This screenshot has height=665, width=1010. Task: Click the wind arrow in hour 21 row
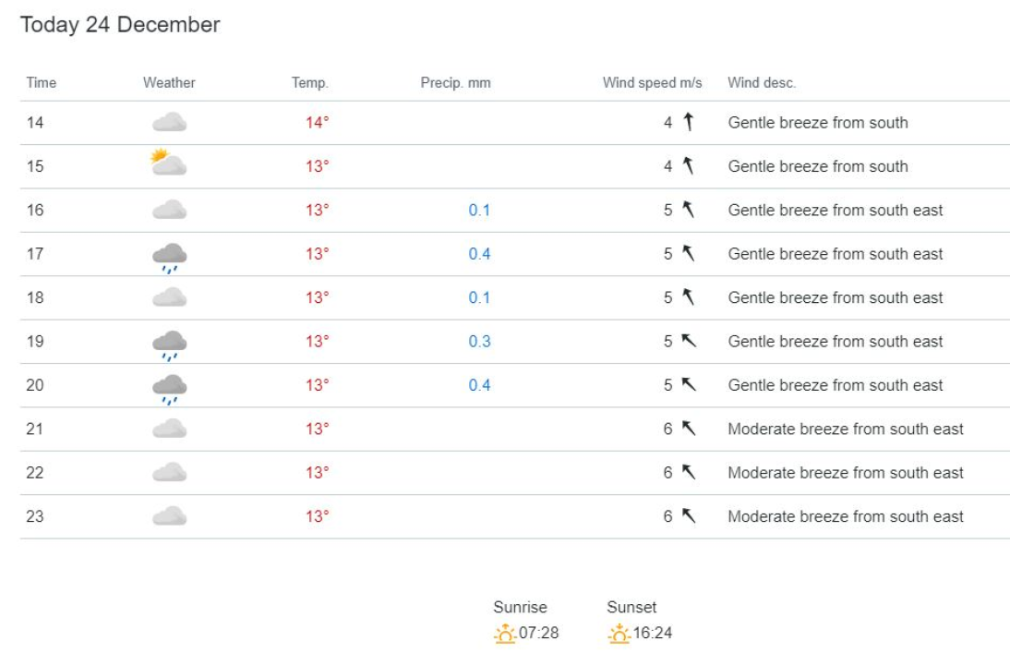click(x=688, y=429)
